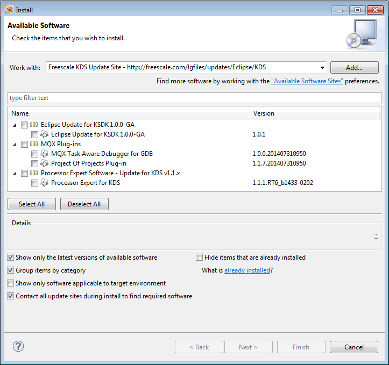Click the Details area scroll up arrow
Screen dimensions: 389x365
click(x=376, y=234)
